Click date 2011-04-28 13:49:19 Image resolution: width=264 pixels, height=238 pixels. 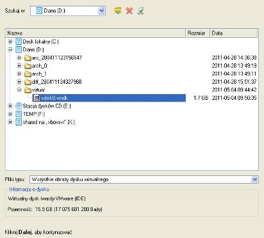coord(234,66)
